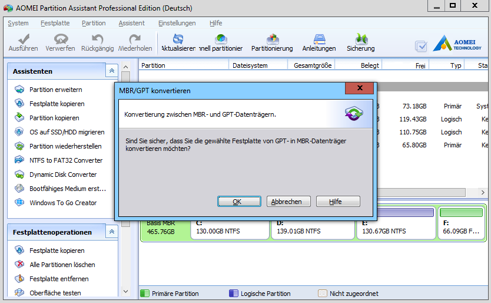Click the Aktualisieren refresh toolbar icon
The width and height of the screenshot is (491, 303).
[178, 39]
